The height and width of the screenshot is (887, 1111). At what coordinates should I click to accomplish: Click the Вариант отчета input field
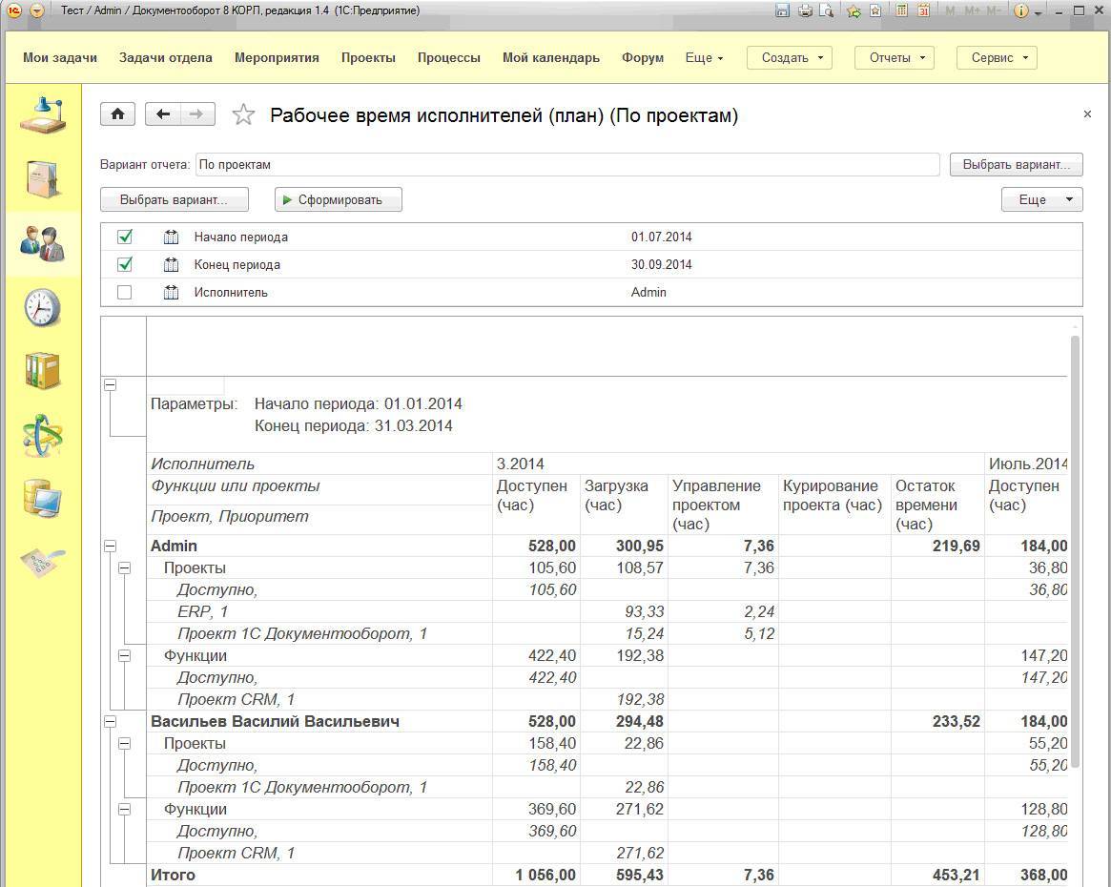(566, 164)
